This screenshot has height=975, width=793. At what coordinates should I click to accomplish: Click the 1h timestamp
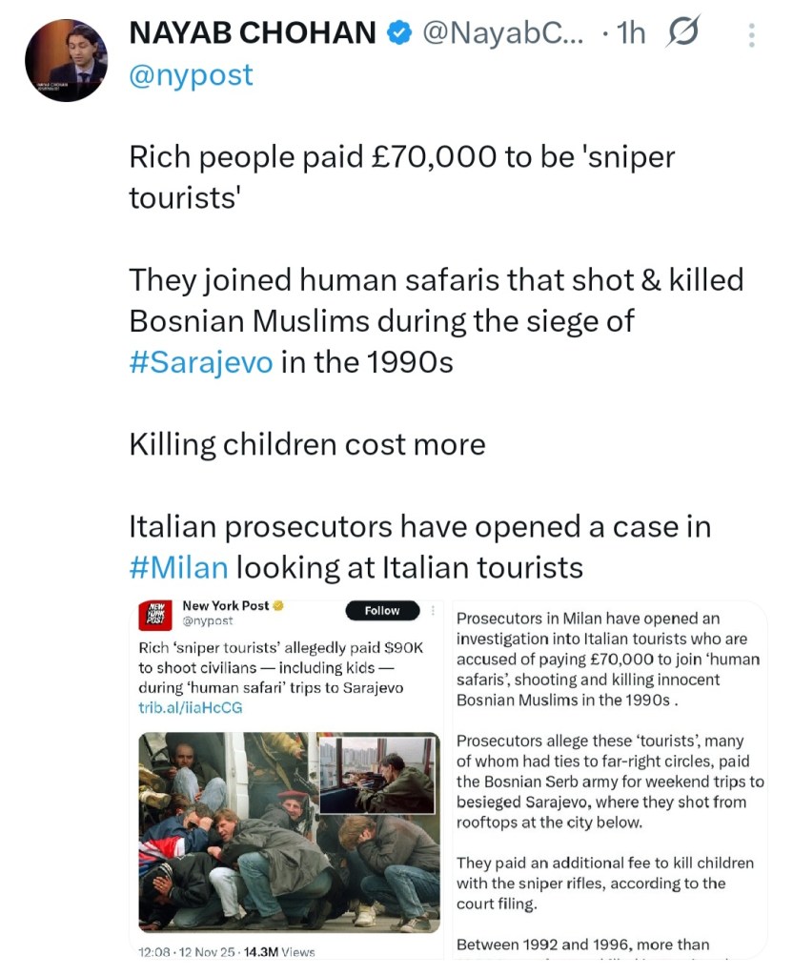(632, 34)
